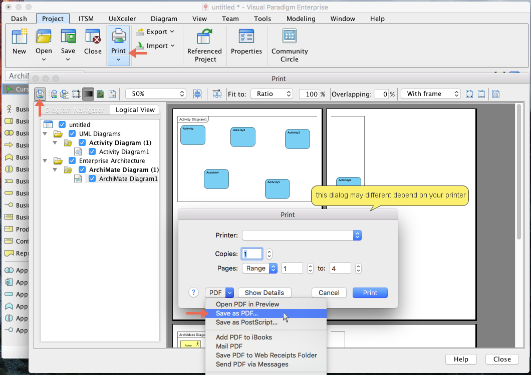This screenshot has height=375, width=531.
Task: Click the third printer-with-pages toolbar icon
Action: tap(64, 94)
